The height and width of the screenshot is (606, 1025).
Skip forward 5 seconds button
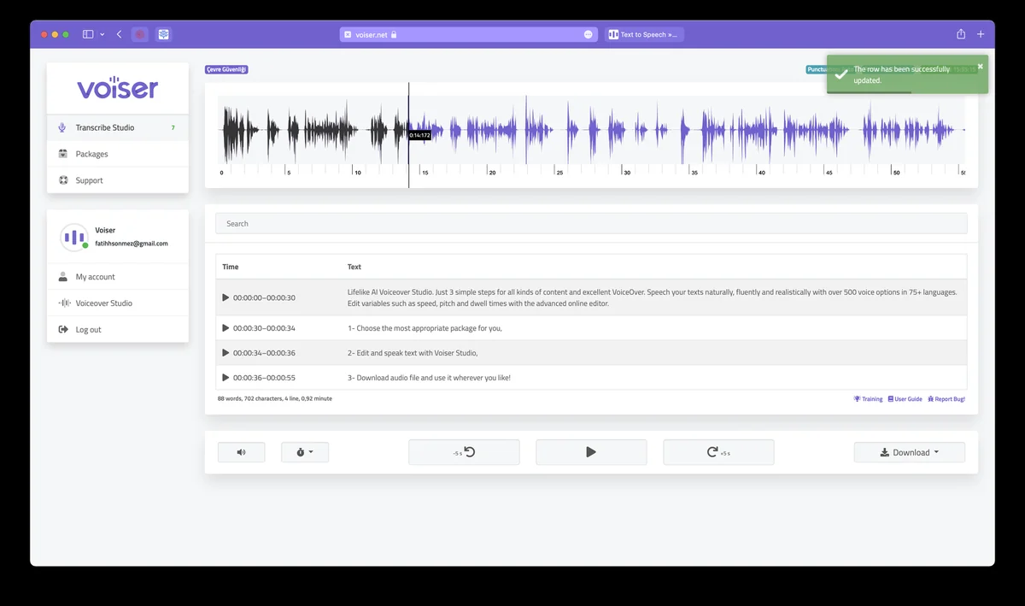point(718,452)
